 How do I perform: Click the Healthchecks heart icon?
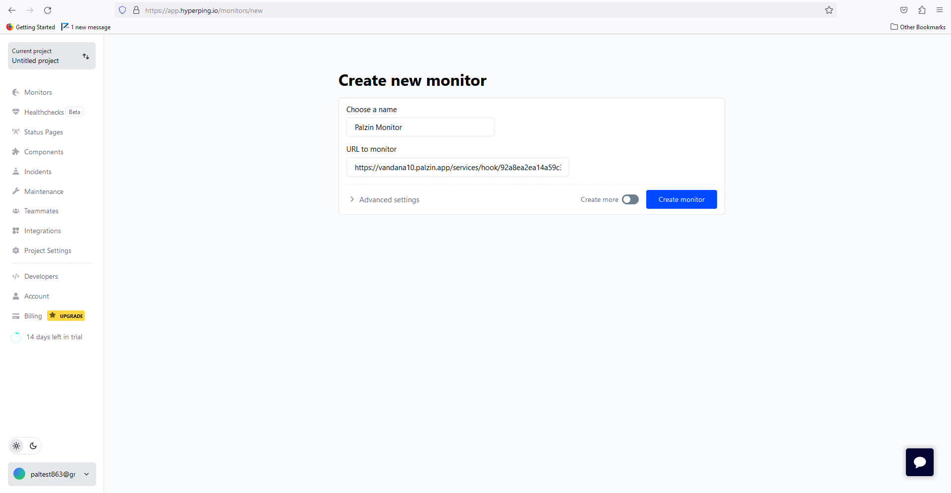coord(16,112)
